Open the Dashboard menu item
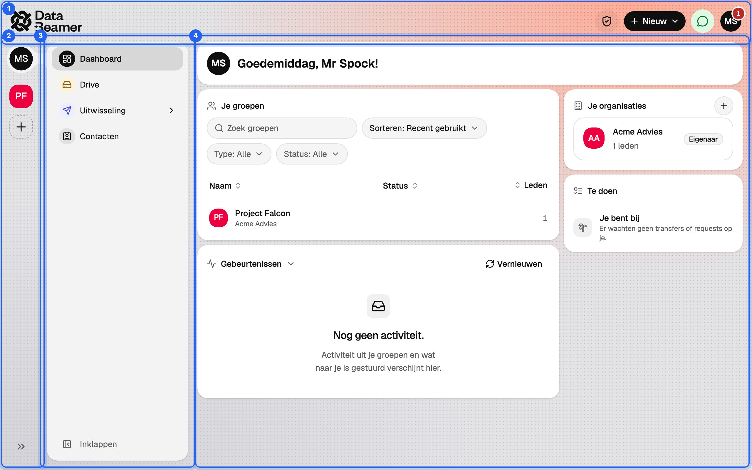The image size is (752, 470). [117, 59]
